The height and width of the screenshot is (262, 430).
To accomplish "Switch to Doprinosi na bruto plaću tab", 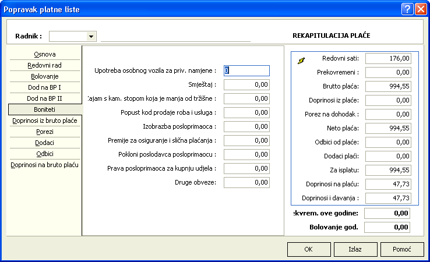I will pyautogui.click(x=45, y=165).
